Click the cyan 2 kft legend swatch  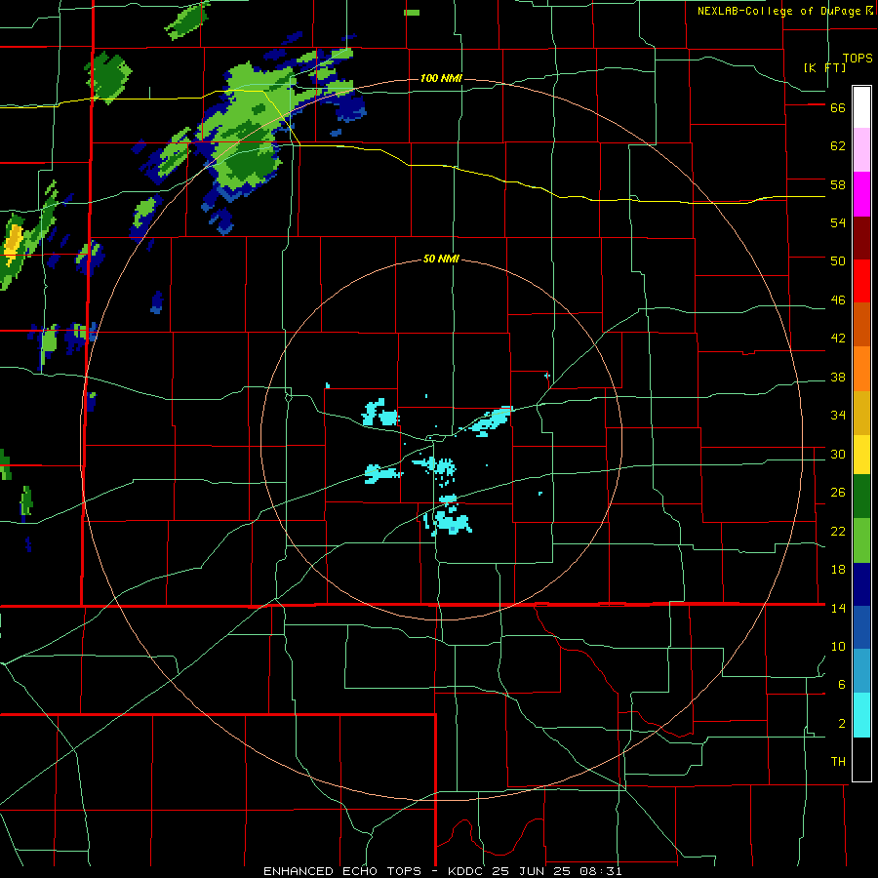(x=861, y=715)
